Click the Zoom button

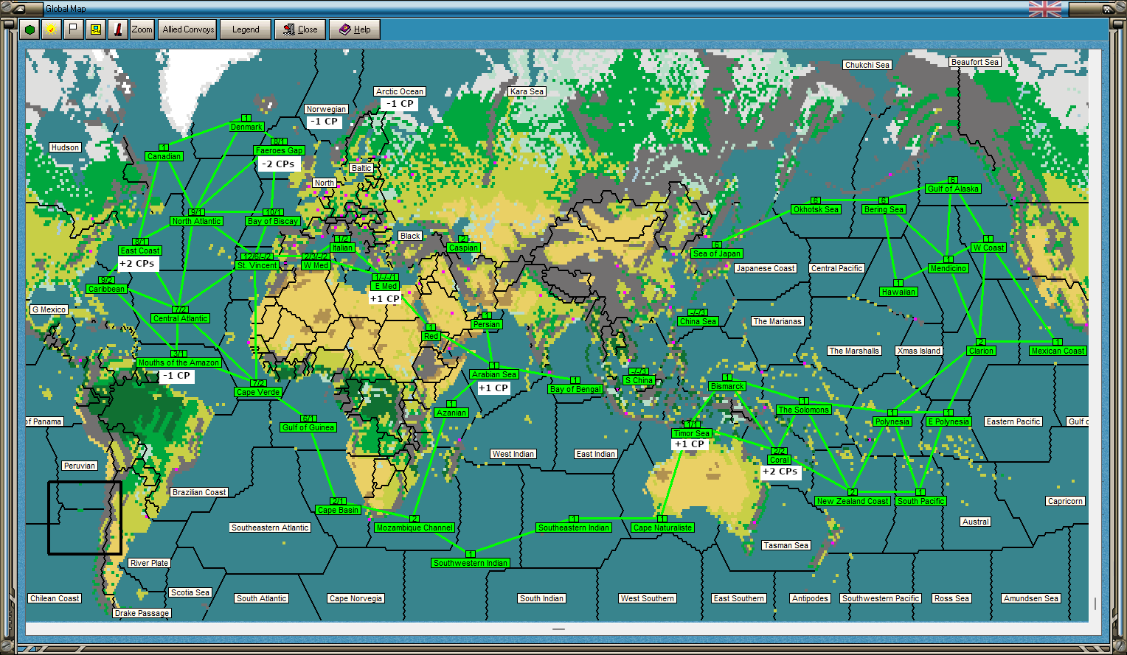pos(142,29)
